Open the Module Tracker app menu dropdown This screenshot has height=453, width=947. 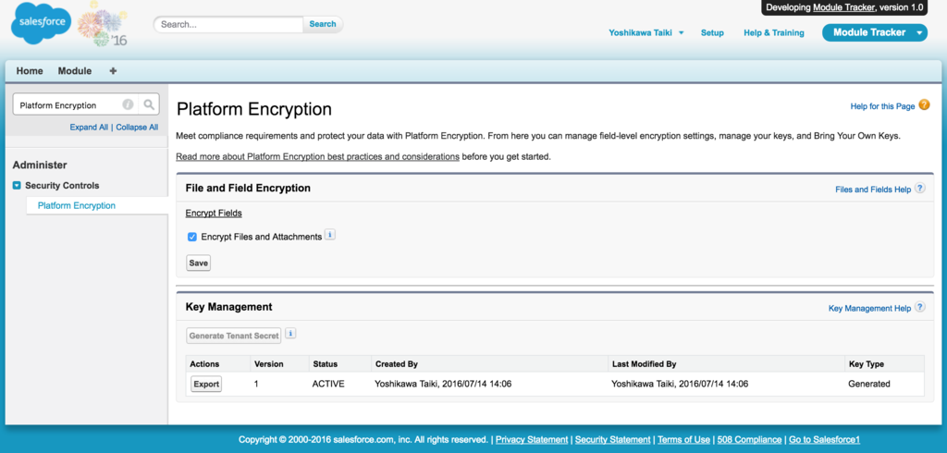coord(920,33)
